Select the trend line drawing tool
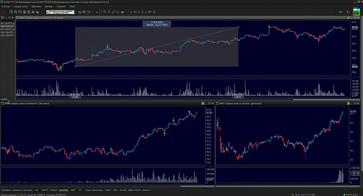The height and width of the screenshot is (196, 363). 128,12
